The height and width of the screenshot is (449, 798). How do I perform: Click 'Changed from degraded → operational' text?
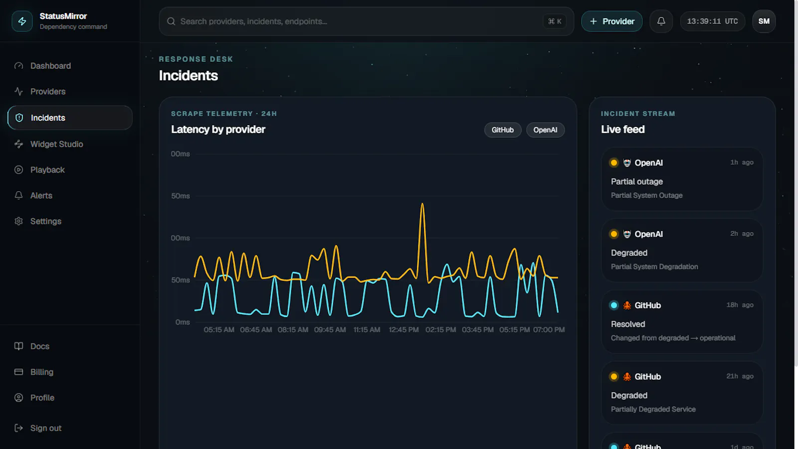coord(673,338)
